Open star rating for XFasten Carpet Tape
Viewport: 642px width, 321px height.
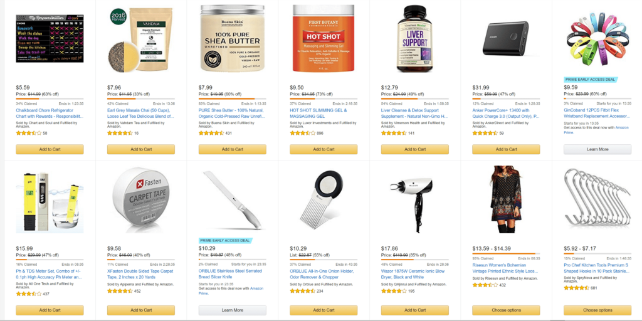[120, 291]
